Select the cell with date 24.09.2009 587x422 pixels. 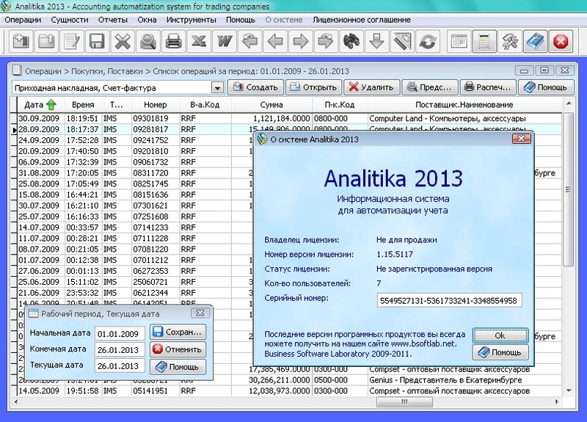pos(41,140)
